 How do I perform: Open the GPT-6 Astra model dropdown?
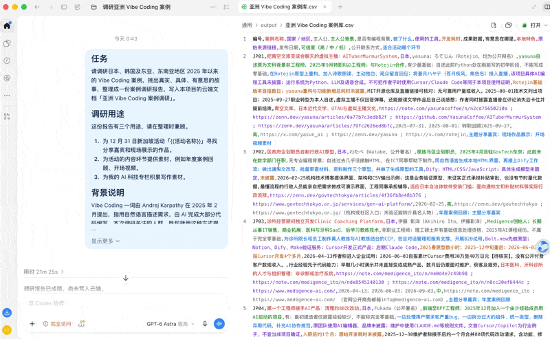pyautogui.click(x=170, y=324)
